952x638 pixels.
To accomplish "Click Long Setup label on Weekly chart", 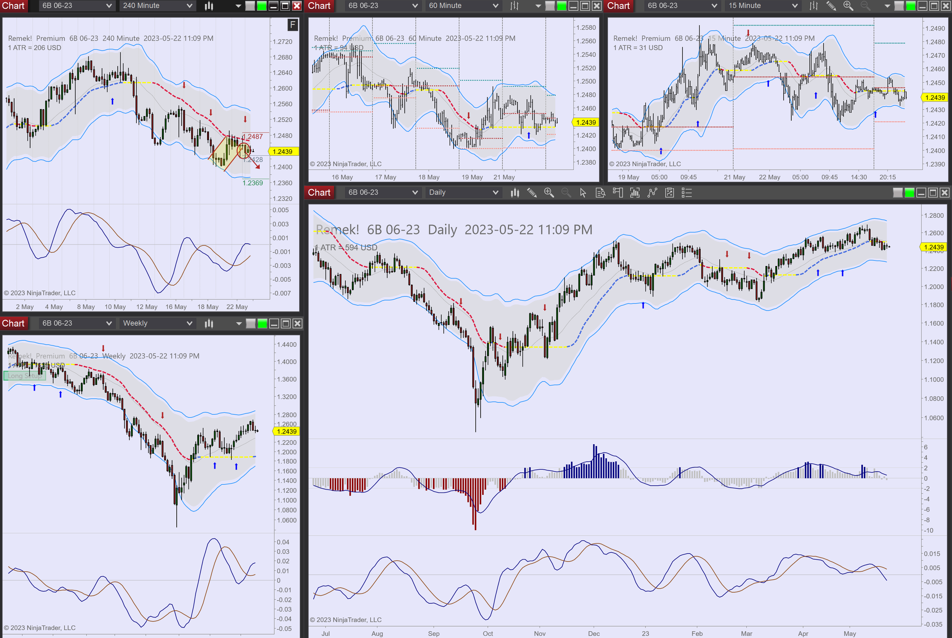I will 24,376.
